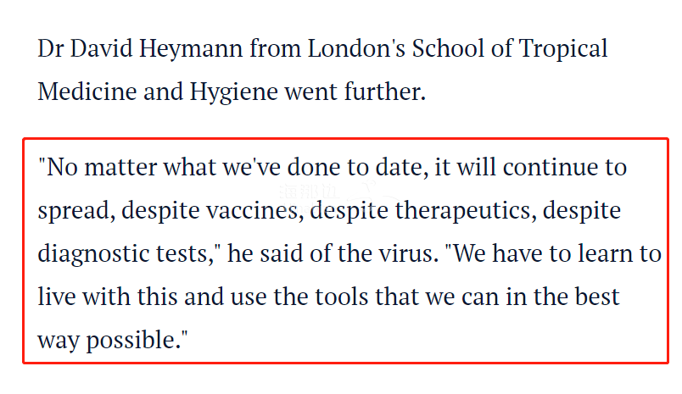Click the closing words "way possible."
Screen dimensions: 682x394
click(x=113, y=341)
